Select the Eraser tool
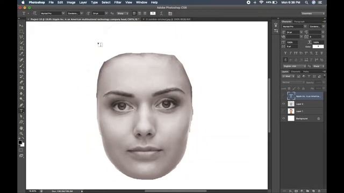Image resolution: width=344 pixels, height=193 pixels. click(21, 82)
